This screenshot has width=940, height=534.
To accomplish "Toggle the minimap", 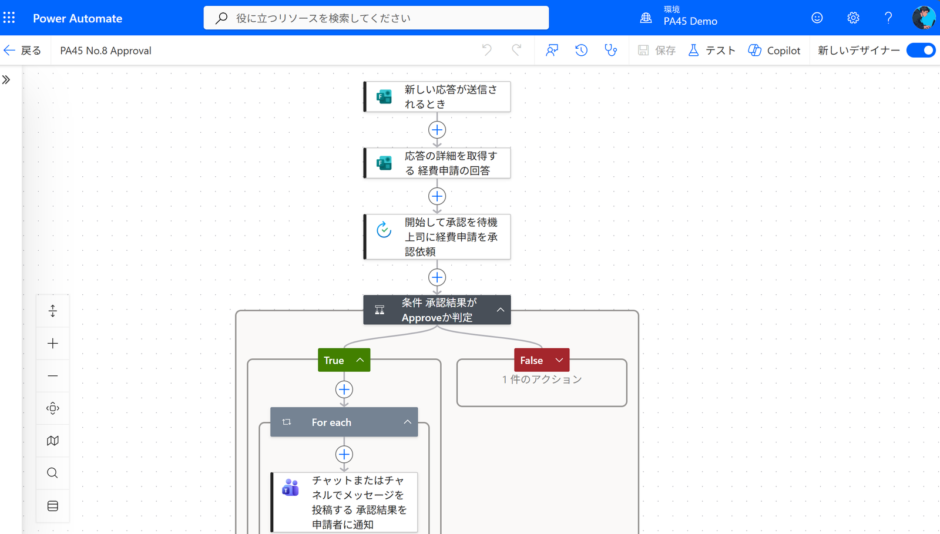I will (53, 441).
